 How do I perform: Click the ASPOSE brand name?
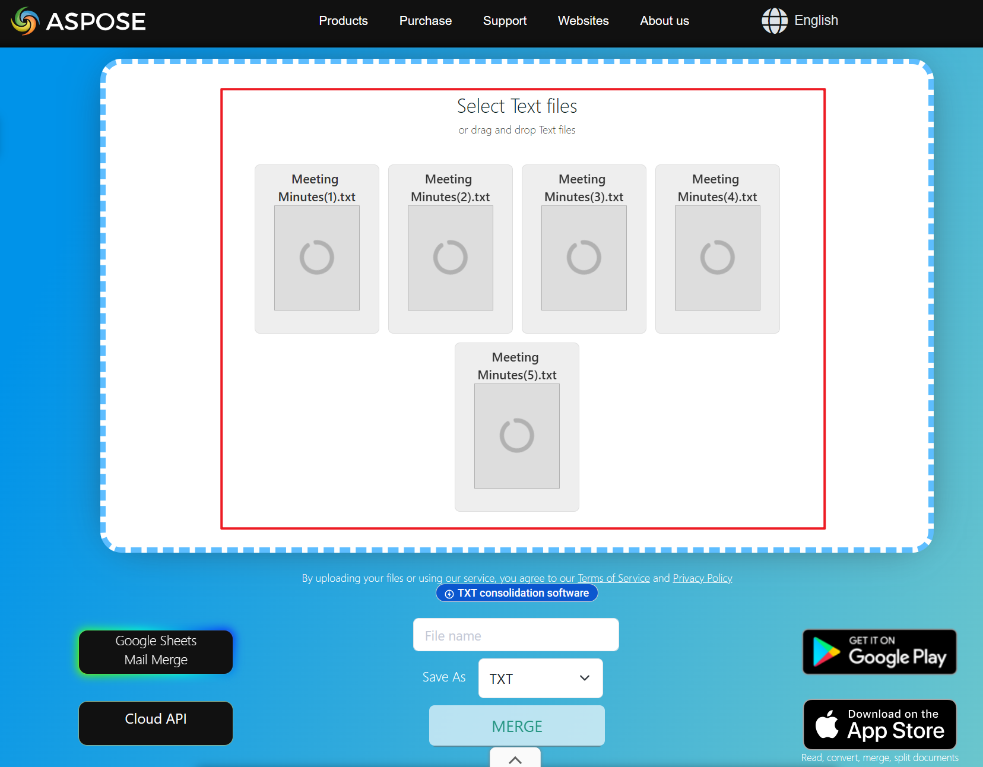point(96,22)
